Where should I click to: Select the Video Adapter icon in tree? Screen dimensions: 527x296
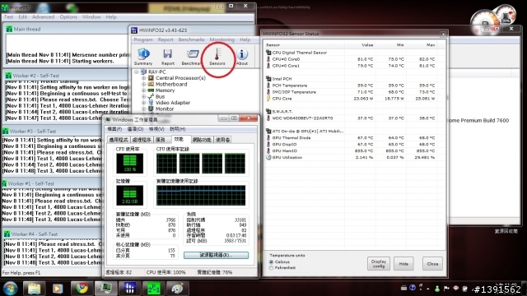[151, 103]
